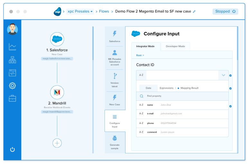Click the add step plus button
Image resolution: width=249 pixels, height=164 pixels.
click(57, 143)
